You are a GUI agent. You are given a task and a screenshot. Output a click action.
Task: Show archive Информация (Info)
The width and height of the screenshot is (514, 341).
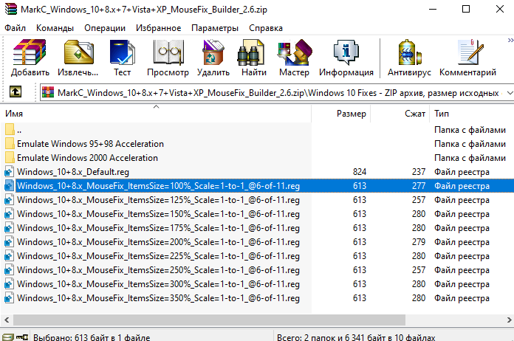click(x=346, y=52)
